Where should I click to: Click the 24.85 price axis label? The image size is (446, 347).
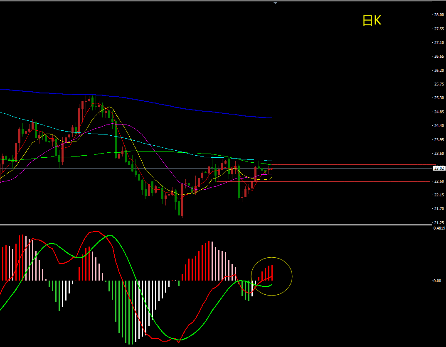[x=439, y=112]
